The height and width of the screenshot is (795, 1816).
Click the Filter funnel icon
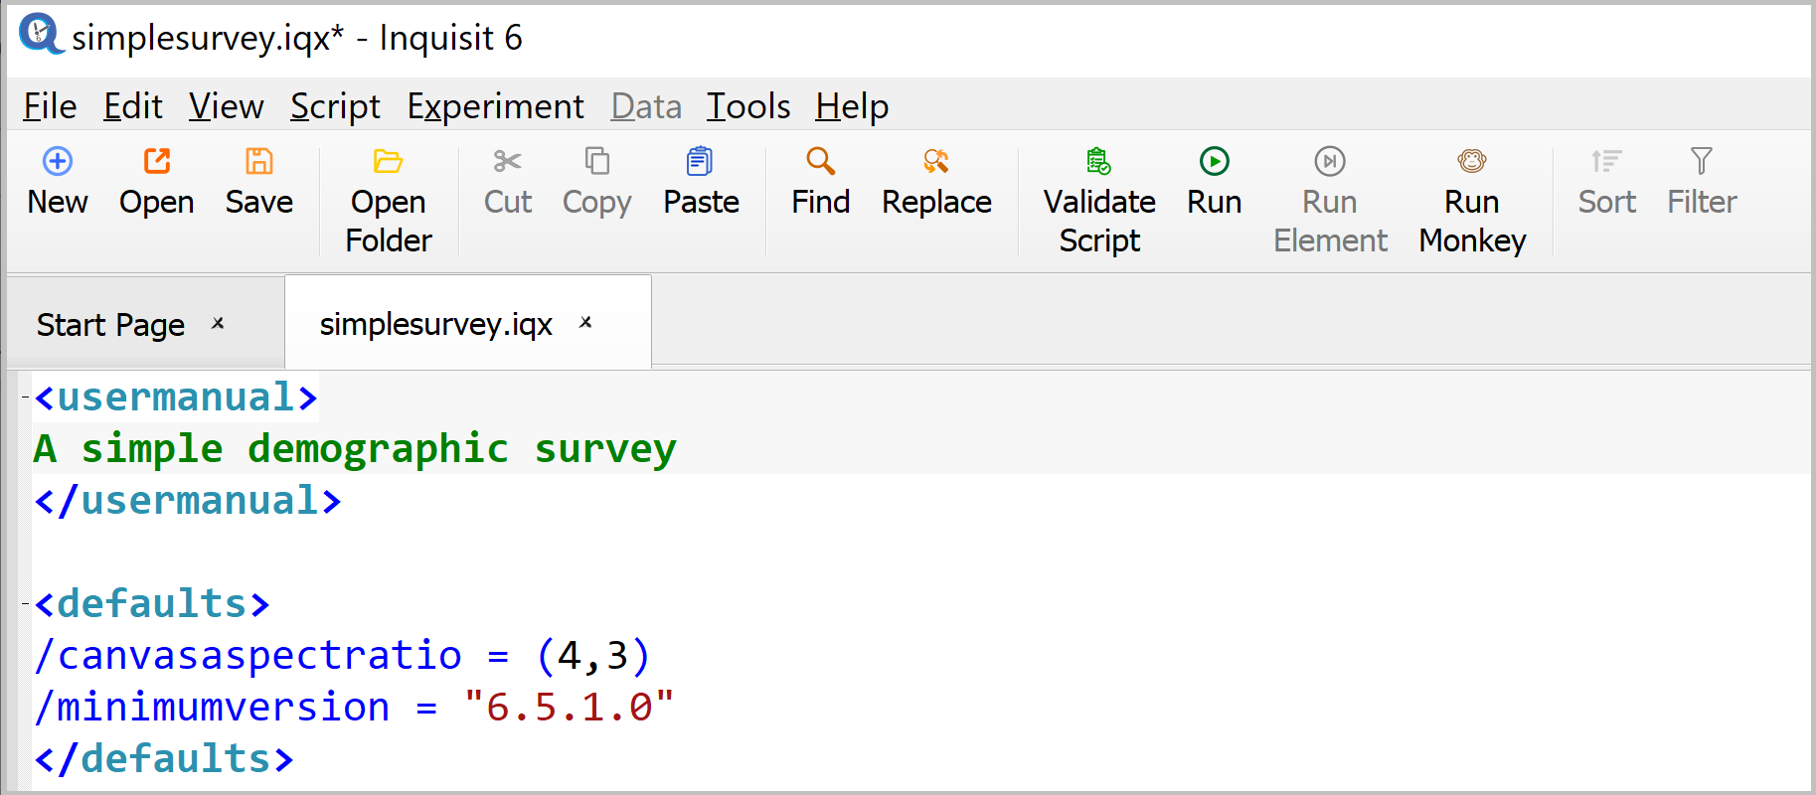[1702, 161]
